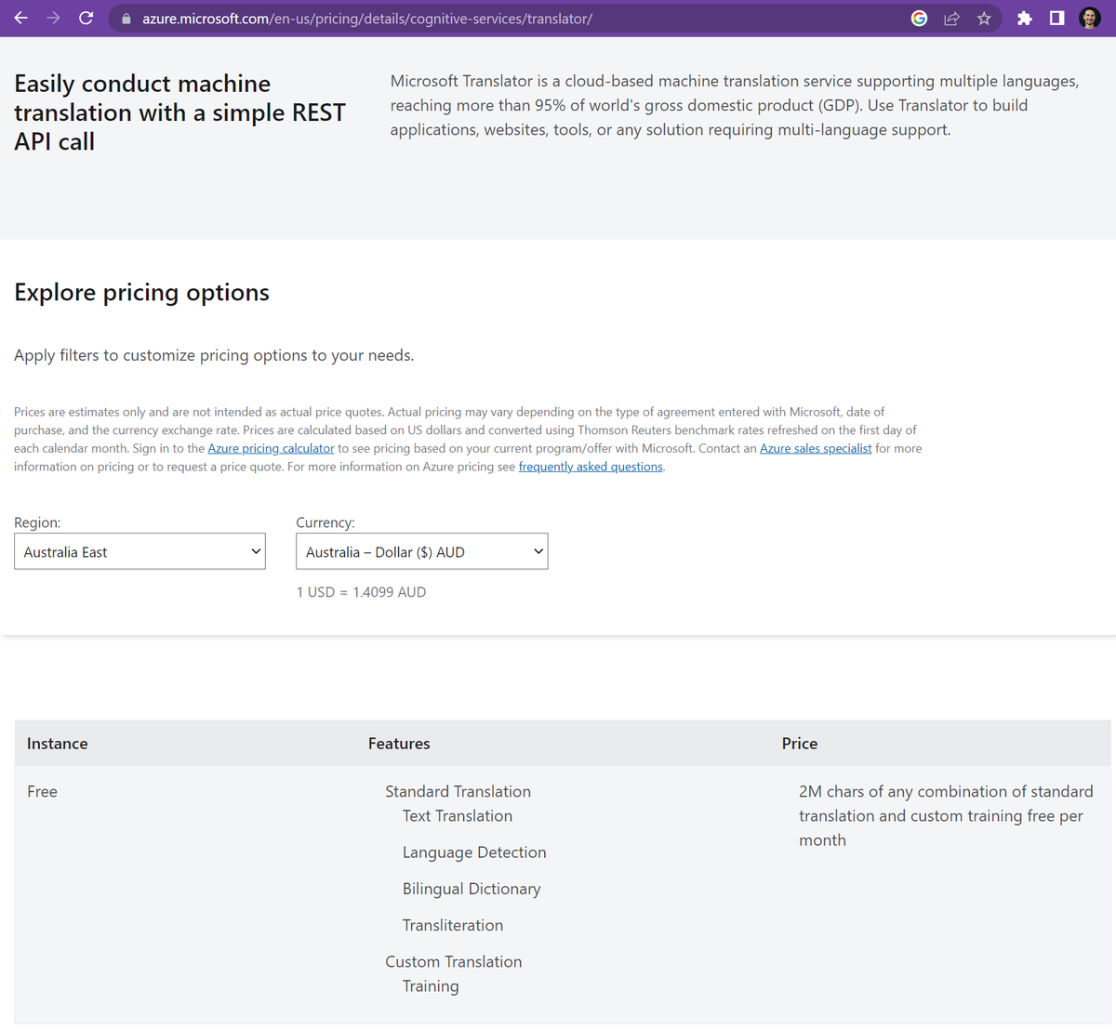The image size is (1116, 1030).
Task: Reload the page with the refresh icon
Action: click(x=86, y=18)
